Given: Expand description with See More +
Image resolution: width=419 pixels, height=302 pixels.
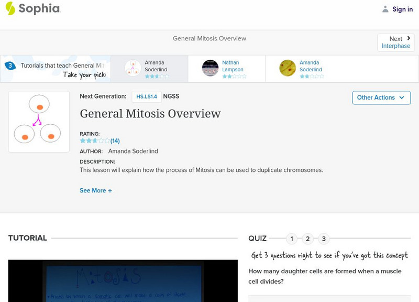Looking at the screenshot, I should click(x=96, y=190).
